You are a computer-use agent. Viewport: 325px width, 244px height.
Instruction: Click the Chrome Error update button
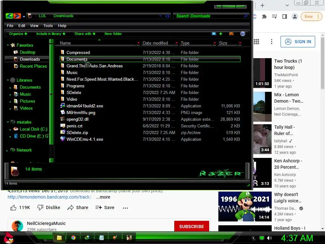pos(311,17)
